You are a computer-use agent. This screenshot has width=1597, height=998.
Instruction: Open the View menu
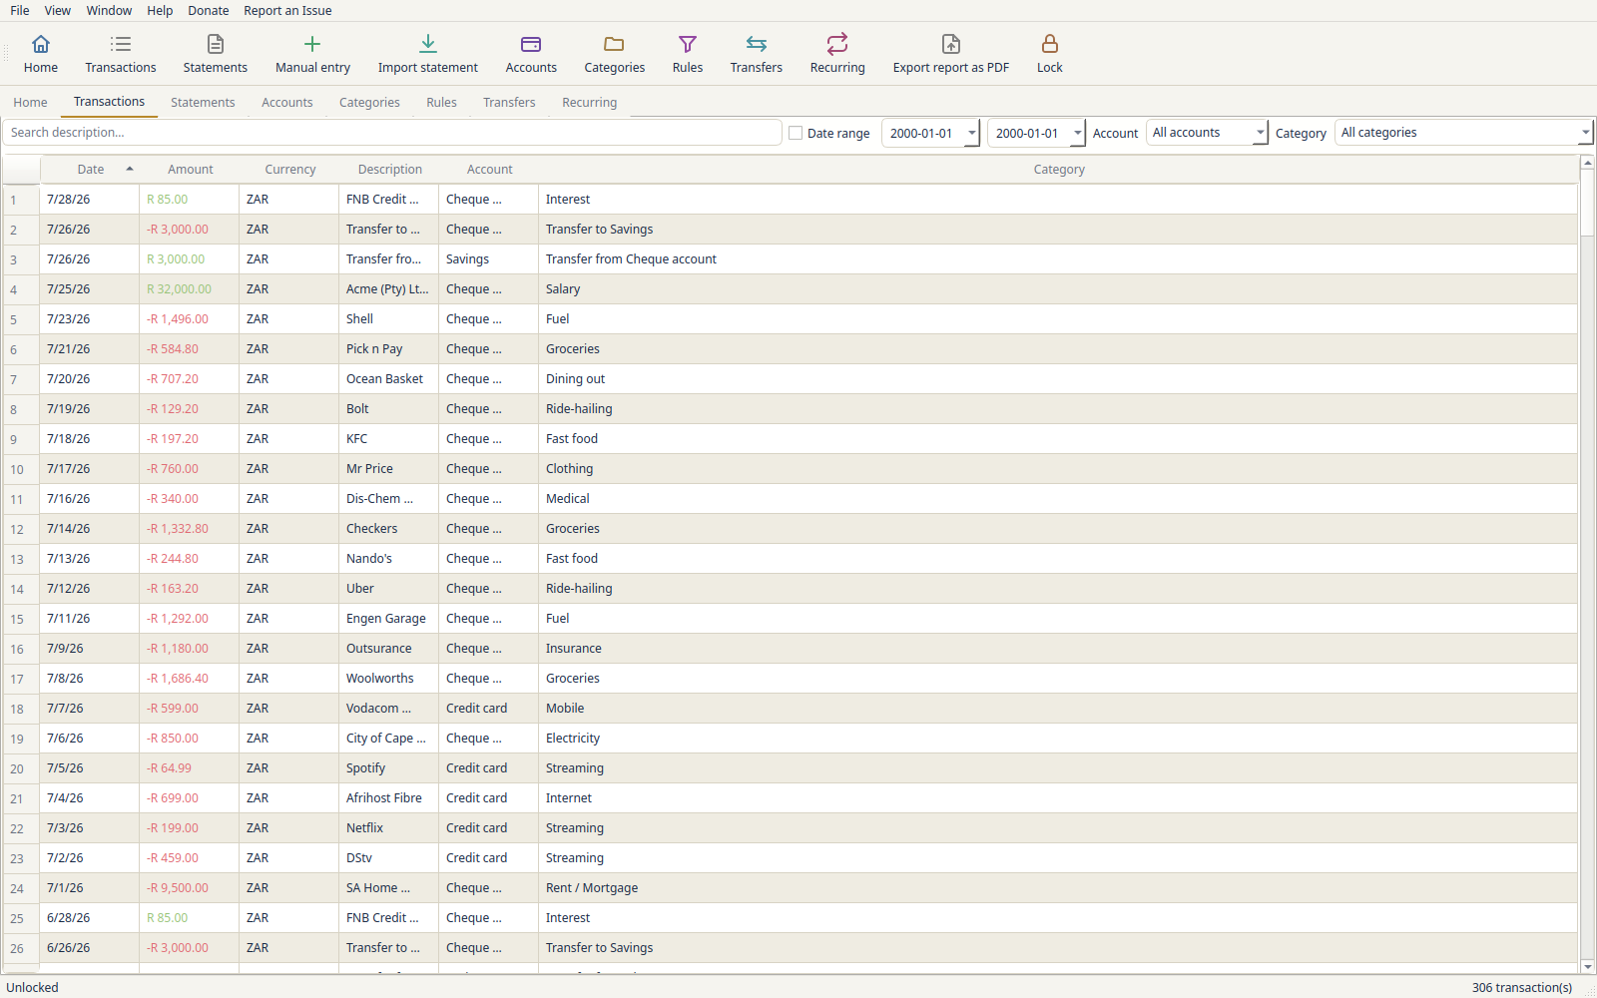tap(58, 11)
